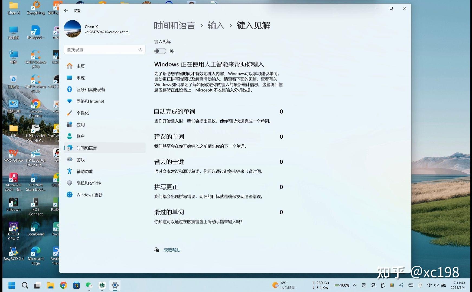
Task: Click the 查找设置 search box
Action: click(x=105, y=49)
